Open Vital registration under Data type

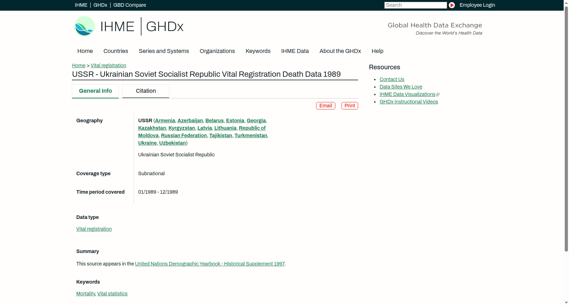tap(94, 229)
